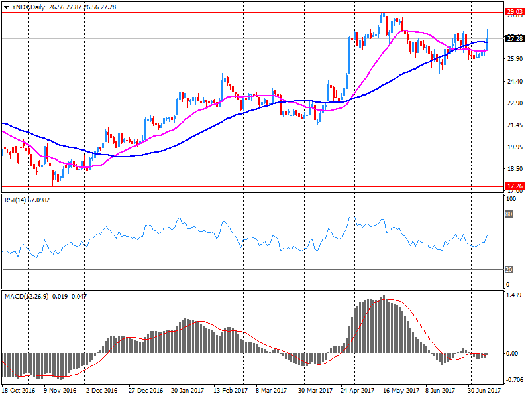The height and width of the screenshot is (398, 530).
Task: Select the current price tag 27.28
Action: point(515,38)
